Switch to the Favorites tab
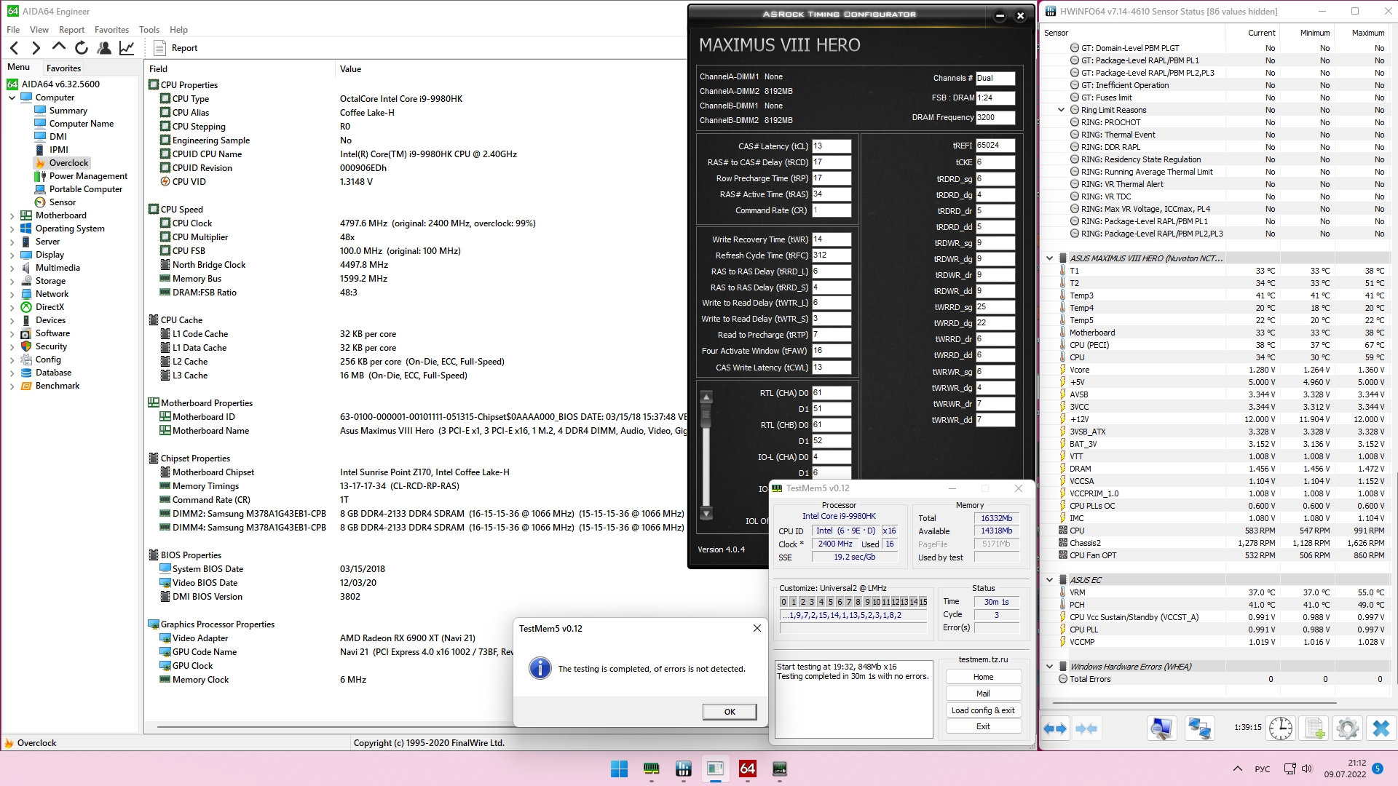 coord(63,68)
